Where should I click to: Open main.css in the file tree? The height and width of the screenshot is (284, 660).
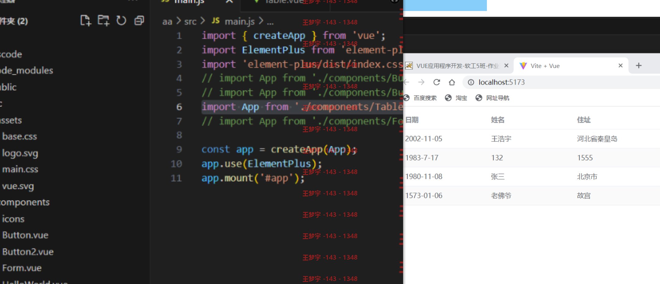point(20,169)
